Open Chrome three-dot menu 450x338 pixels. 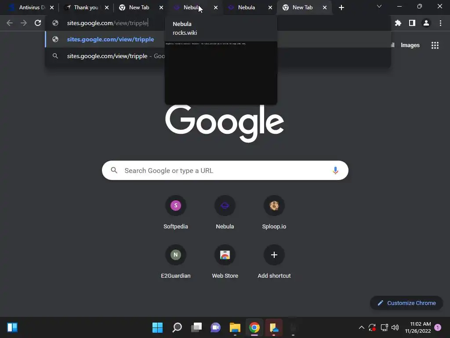click(440, 23)
